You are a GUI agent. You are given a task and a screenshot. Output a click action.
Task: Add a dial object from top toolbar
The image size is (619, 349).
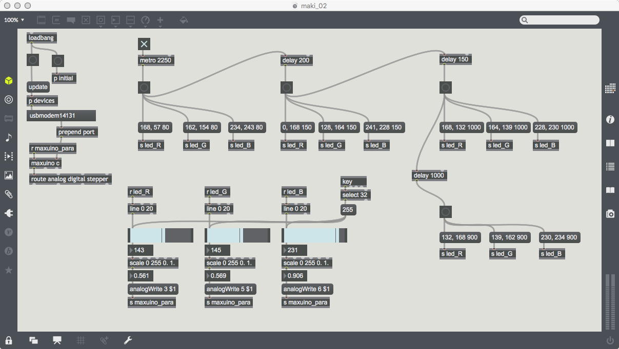pos(146,20)
